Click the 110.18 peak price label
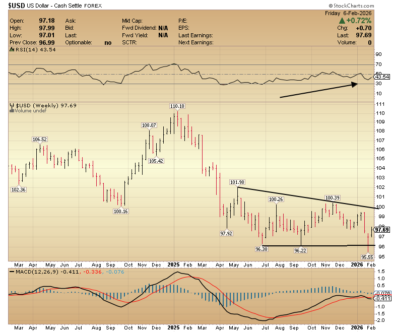Image resolution: width=393 pixels, height=332 pixels. click(x=177, y=106)
